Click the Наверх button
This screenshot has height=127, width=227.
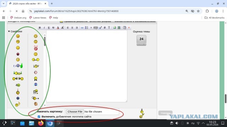[166, 113]
